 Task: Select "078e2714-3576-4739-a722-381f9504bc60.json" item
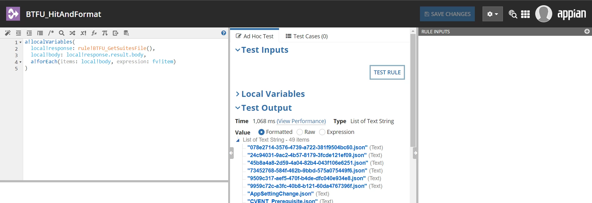[x=307, y=147]
